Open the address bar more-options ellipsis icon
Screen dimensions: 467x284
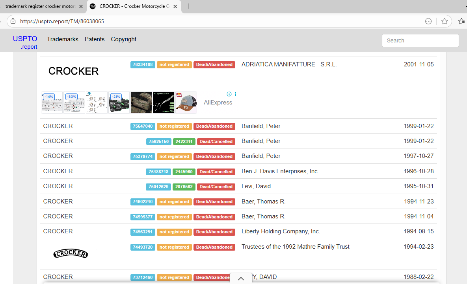point(428,21)
